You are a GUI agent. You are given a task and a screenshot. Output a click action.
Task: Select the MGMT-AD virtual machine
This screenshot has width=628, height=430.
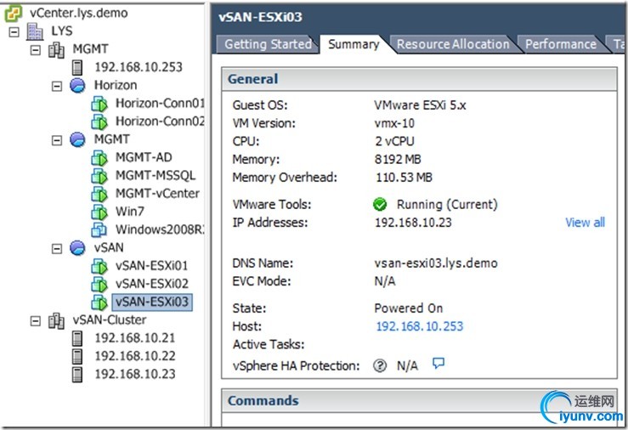tap(144, 157)
